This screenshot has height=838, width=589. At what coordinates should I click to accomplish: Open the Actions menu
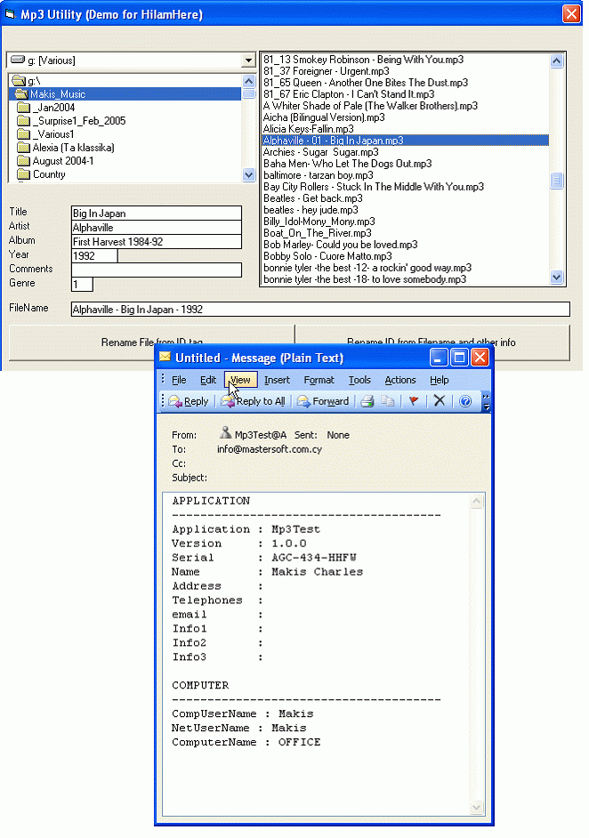399,380
